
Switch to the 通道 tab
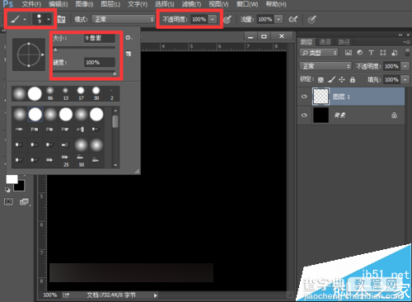coord(325,42)
